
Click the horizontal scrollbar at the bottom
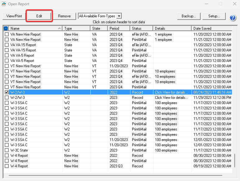tap(115, 175)
